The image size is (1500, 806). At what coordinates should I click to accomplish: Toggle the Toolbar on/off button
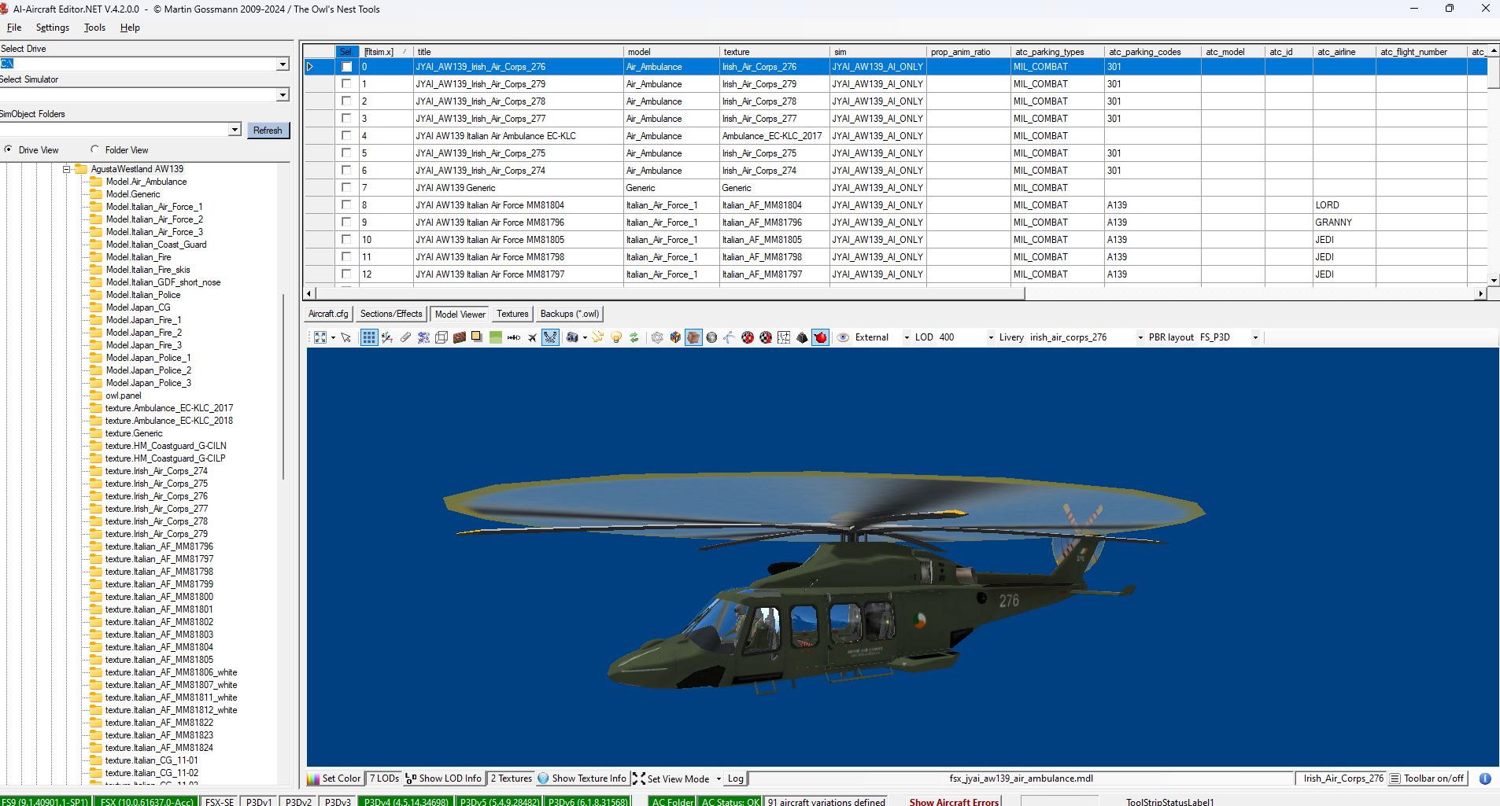pyautogui.click(x=1427, y=778)
